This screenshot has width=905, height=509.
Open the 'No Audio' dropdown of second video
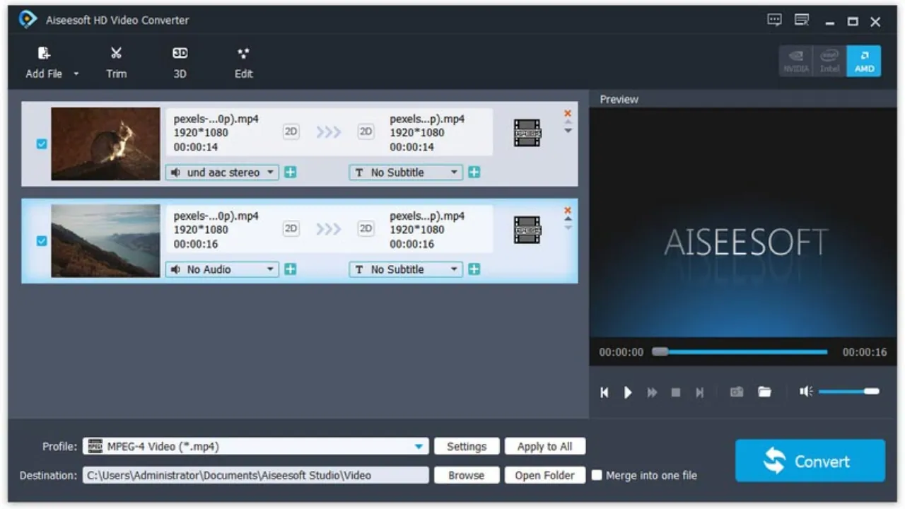(222, 269)
